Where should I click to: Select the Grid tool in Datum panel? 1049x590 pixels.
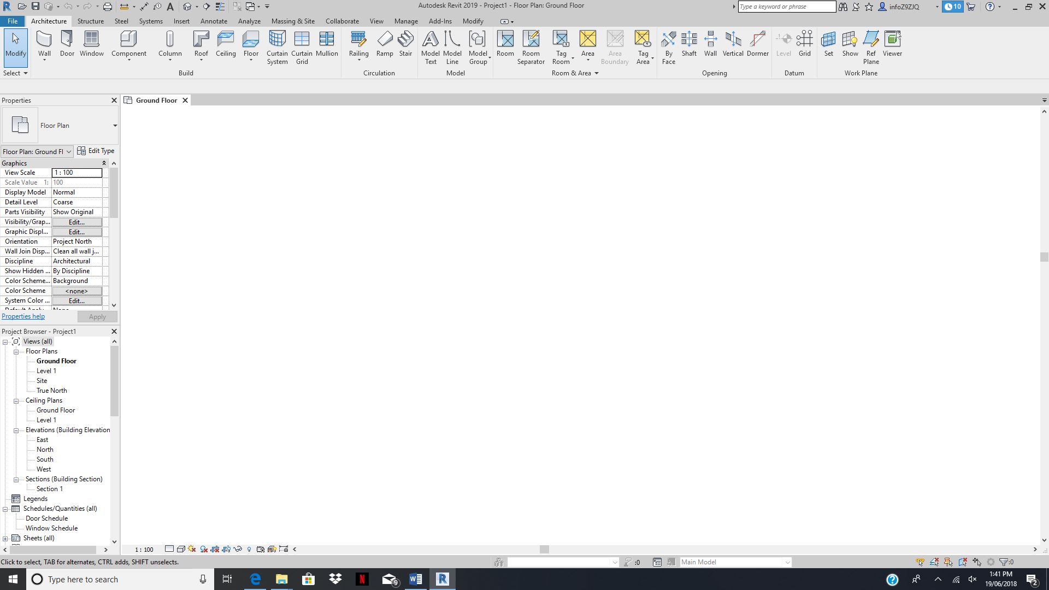click(804, 44)
